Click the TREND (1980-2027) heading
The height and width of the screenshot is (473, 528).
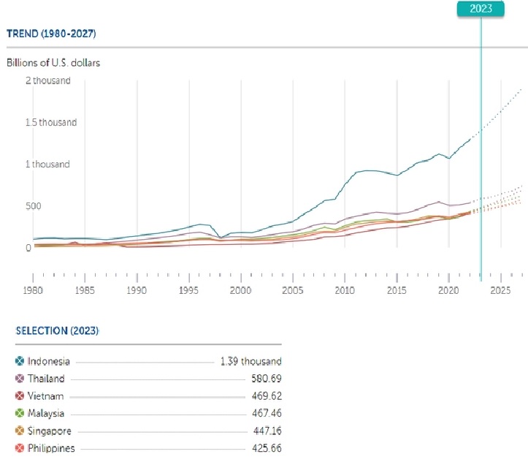pos(51,34)
